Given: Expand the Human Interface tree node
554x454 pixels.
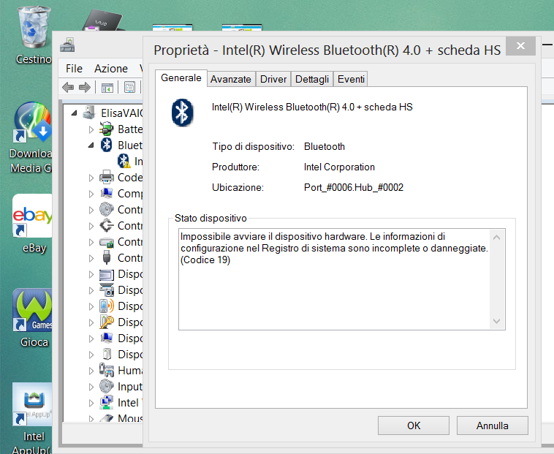Looking at the screenshot, I should (91, 371).
